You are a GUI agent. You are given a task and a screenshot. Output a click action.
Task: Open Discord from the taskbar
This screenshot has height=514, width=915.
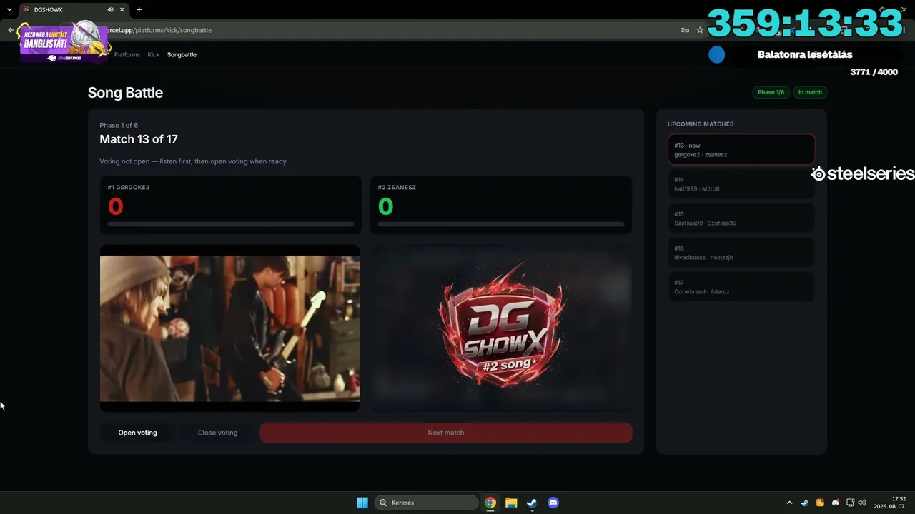pyautogui.click(x=553, y=503)
